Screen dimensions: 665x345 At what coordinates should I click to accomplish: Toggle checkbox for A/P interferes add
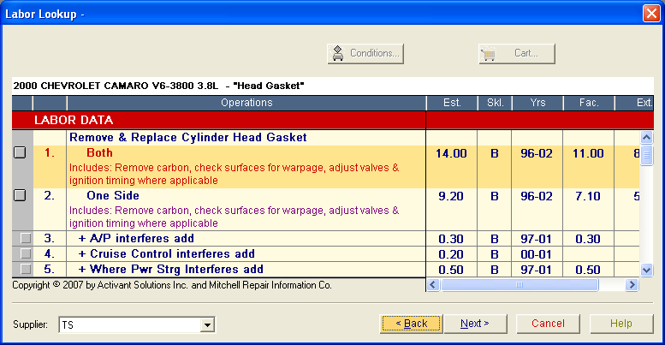tap(26, 239)
